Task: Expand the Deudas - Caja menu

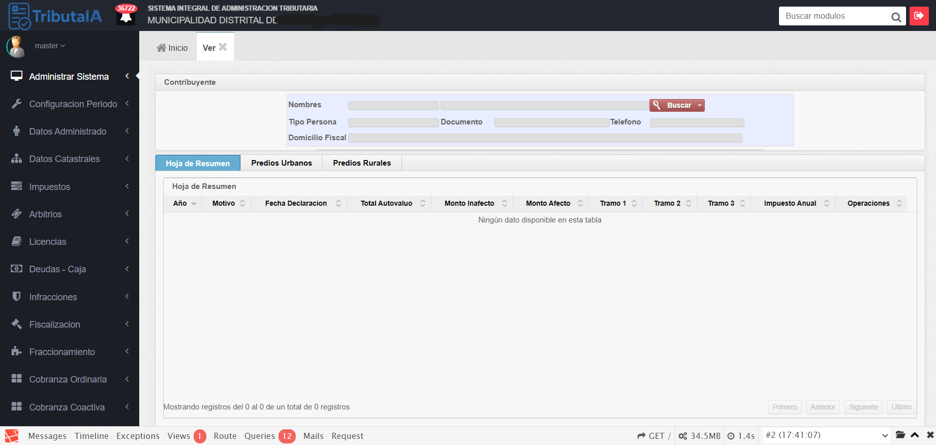Action: (x=57, y=269)
